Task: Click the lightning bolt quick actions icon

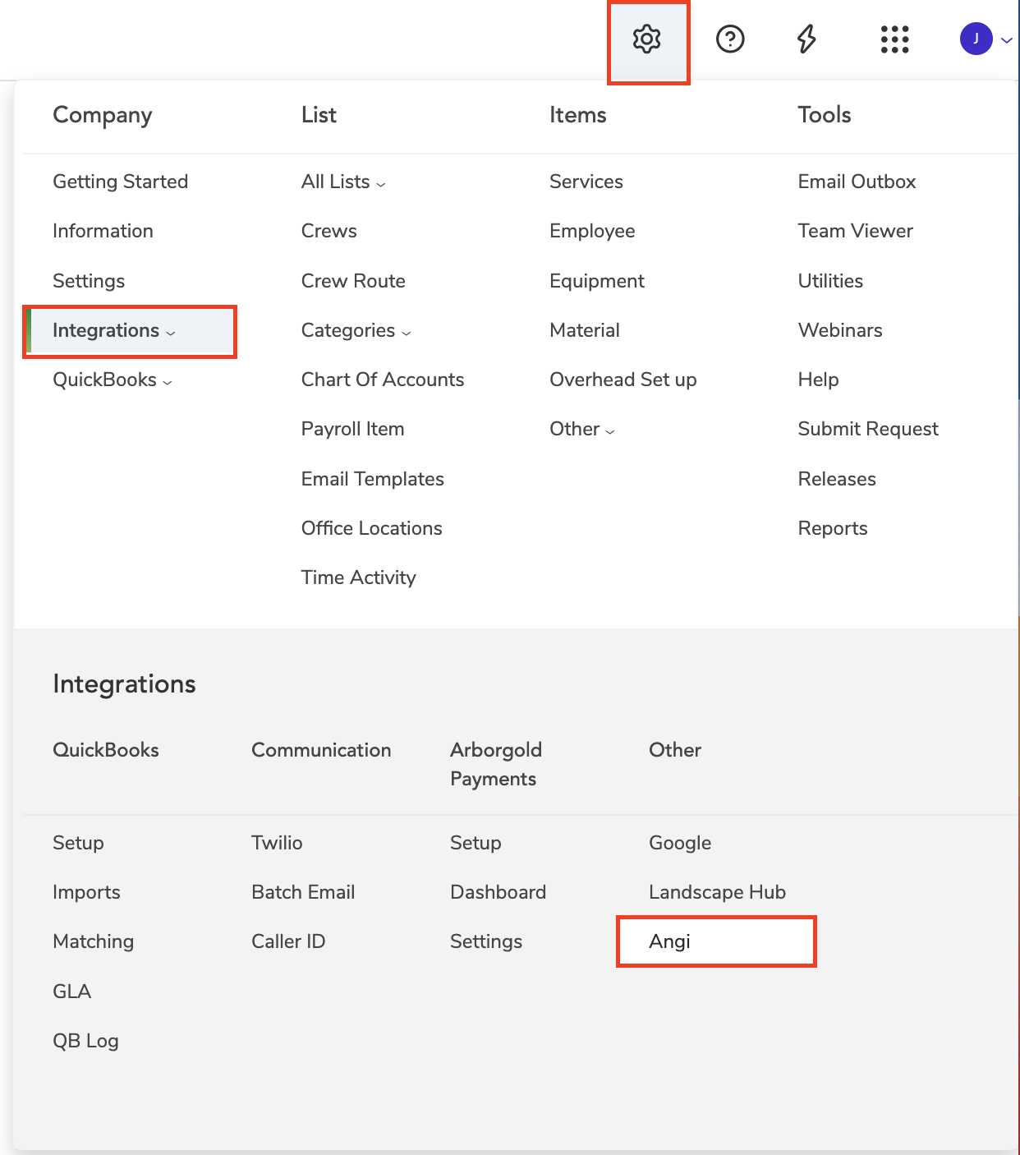Action: pos(806,39)
